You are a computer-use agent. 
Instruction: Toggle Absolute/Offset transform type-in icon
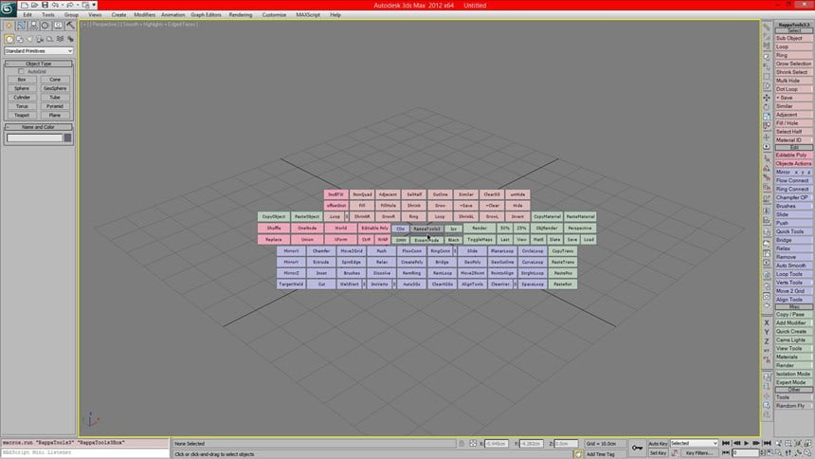point(473,444)
